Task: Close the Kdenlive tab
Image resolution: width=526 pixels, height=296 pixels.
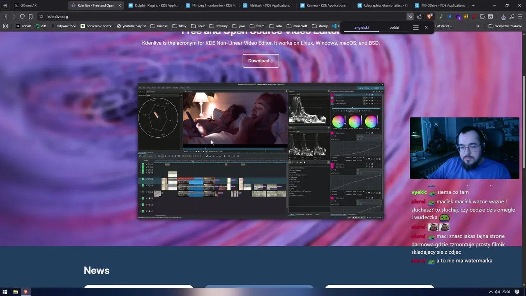Action: (120, 5)
